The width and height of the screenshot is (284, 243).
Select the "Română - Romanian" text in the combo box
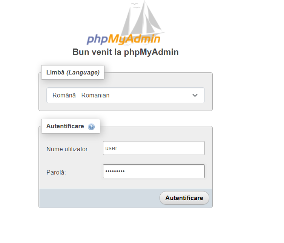point(81,95)
